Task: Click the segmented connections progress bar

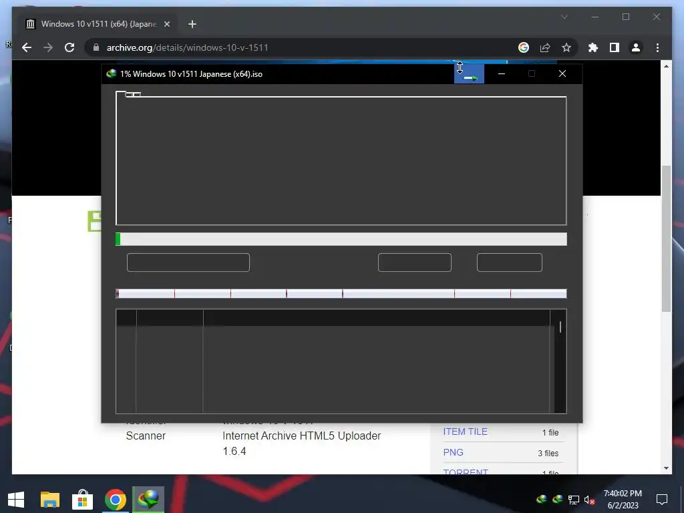Action: pos(341,294)
